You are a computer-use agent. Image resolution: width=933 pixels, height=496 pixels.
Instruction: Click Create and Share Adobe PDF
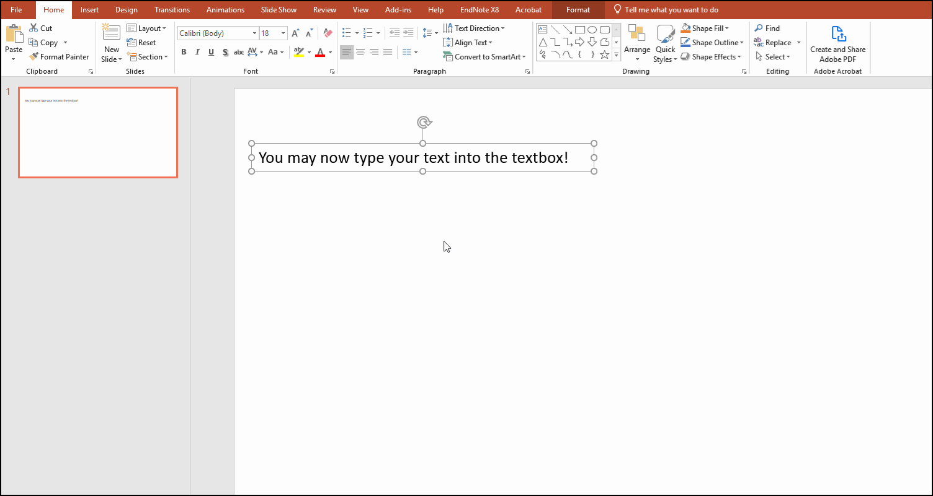838,42
